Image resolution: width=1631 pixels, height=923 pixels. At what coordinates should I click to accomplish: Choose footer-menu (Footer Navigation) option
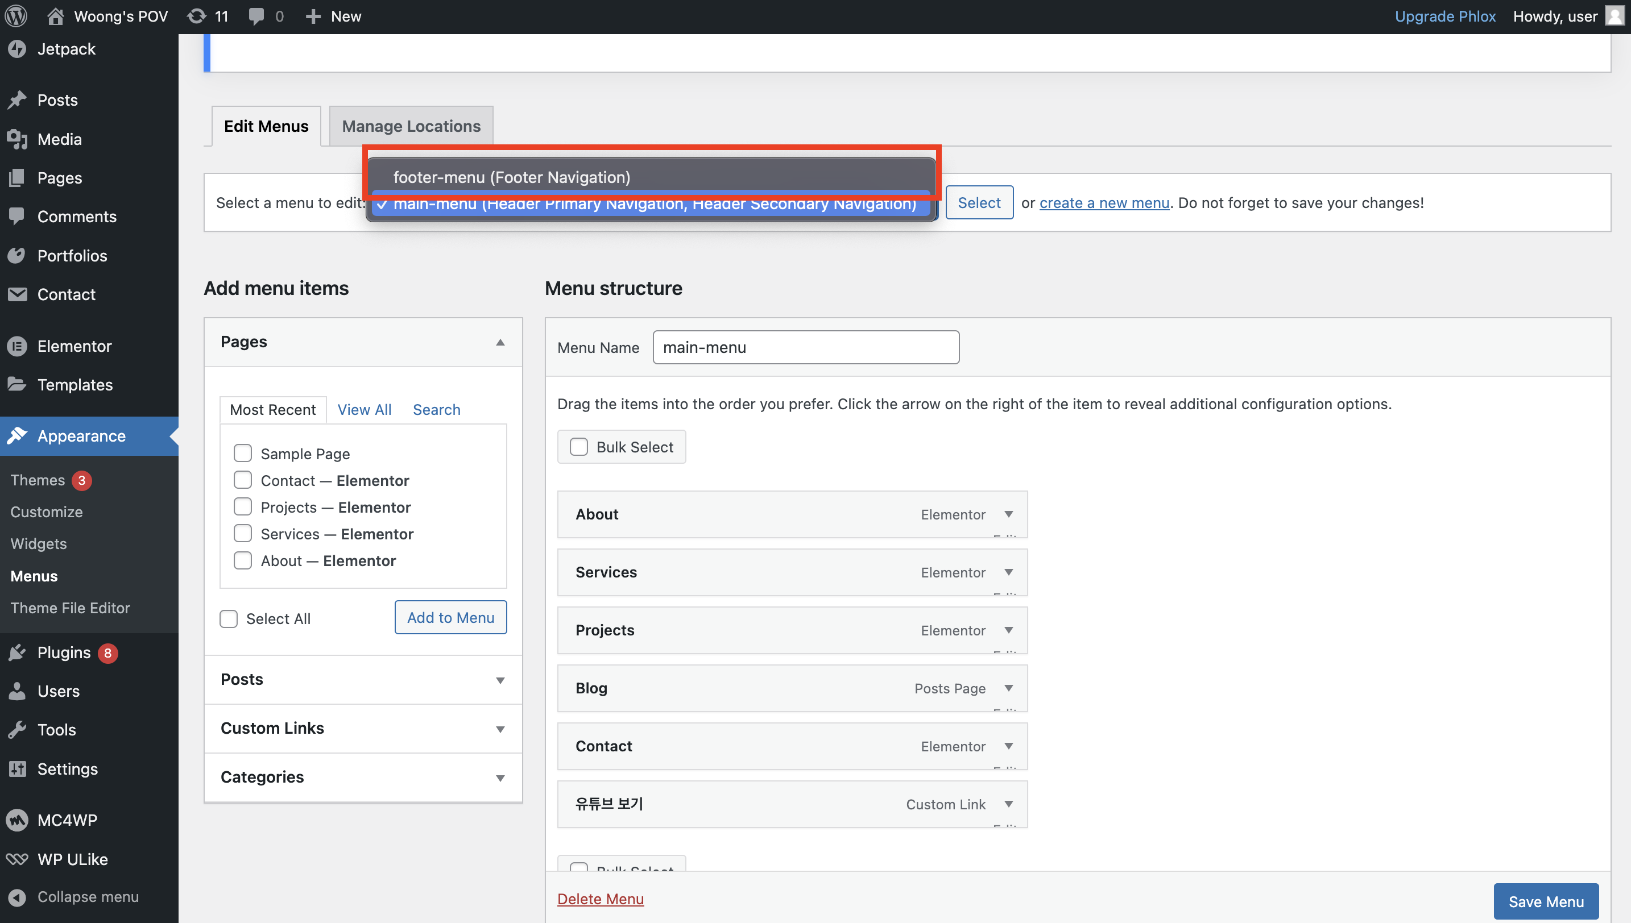(x=511, y=177)
